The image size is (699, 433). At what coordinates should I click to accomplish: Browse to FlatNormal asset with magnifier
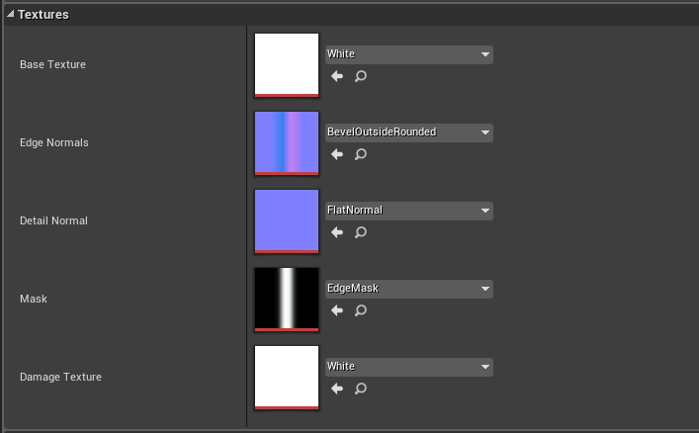click(x=361, y=232)
